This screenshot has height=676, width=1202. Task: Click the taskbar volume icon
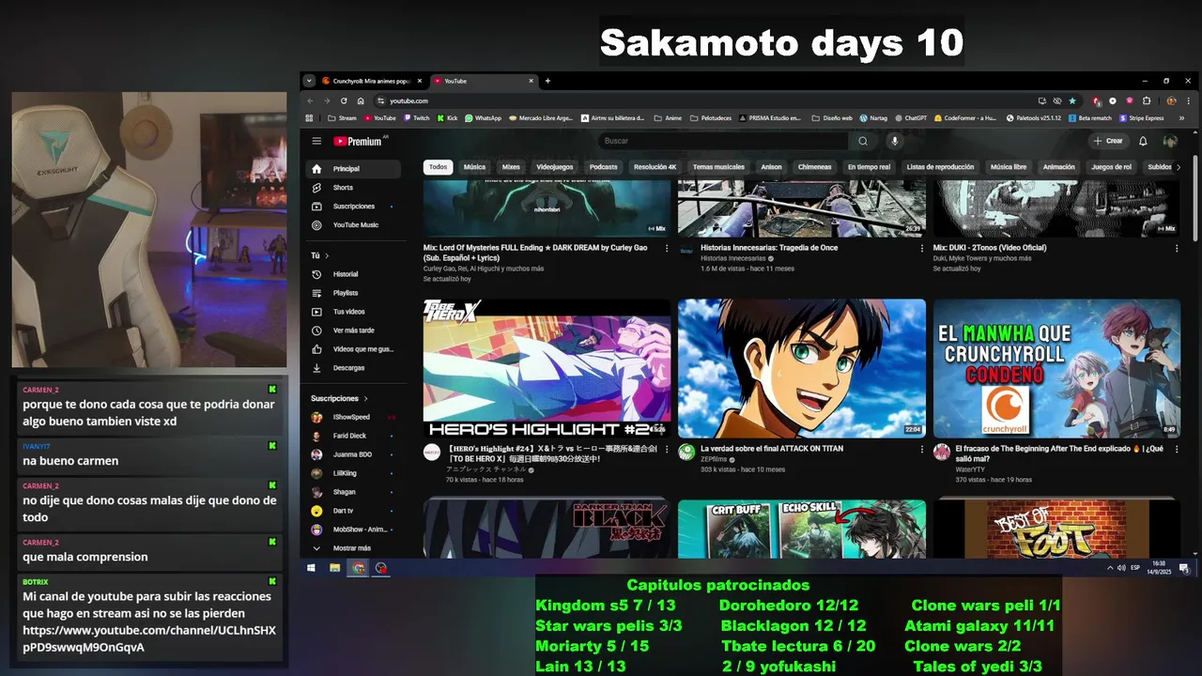(1120, 568)
